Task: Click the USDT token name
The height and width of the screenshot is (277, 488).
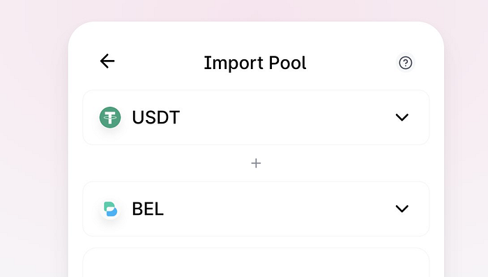Action: [156, 117]
